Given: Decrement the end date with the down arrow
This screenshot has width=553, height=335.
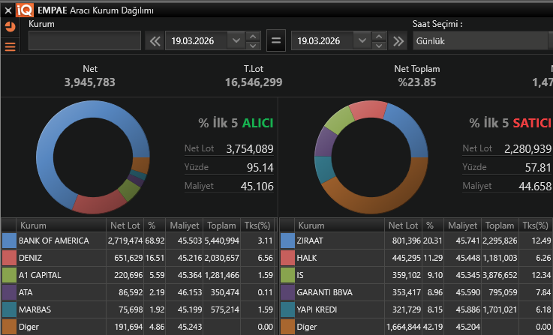Looking at the screenshot, I should (x=380, y=45).
